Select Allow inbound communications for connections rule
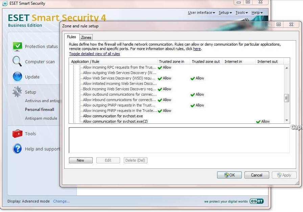Screen dimensions: 303x212 119,100
